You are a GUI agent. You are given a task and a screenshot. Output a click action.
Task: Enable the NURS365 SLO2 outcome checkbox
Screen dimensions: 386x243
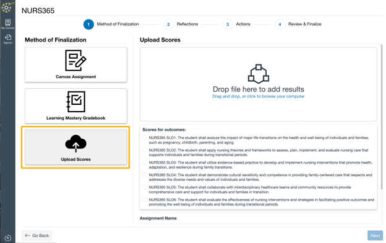pyautogui.click(x=145, y=150)
